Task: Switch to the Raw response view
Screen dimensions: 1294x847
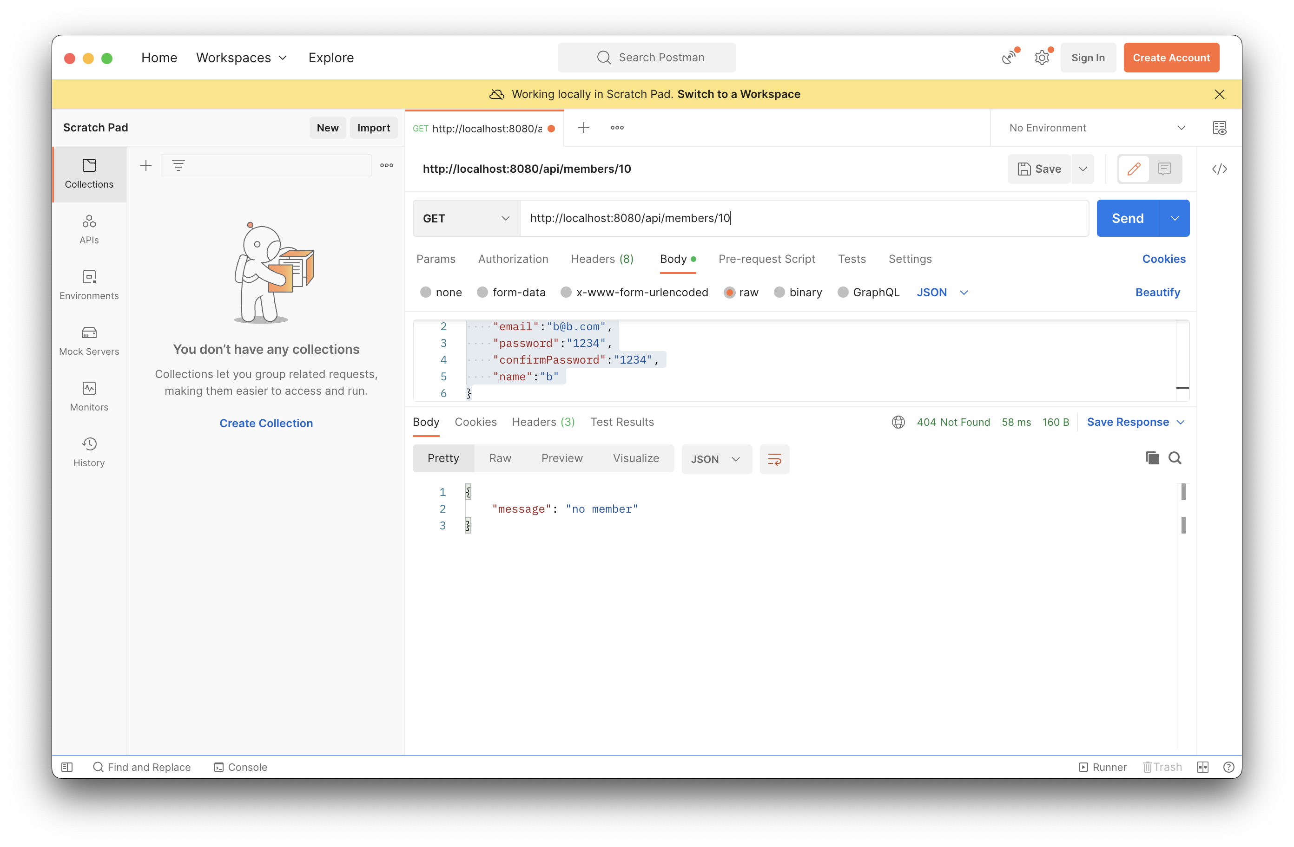Action: click(x=500, y=458)
